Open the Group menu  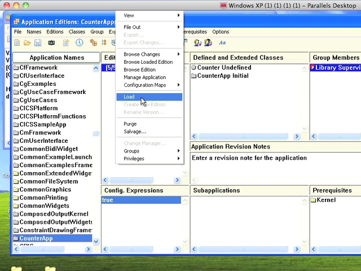(97, 32)
